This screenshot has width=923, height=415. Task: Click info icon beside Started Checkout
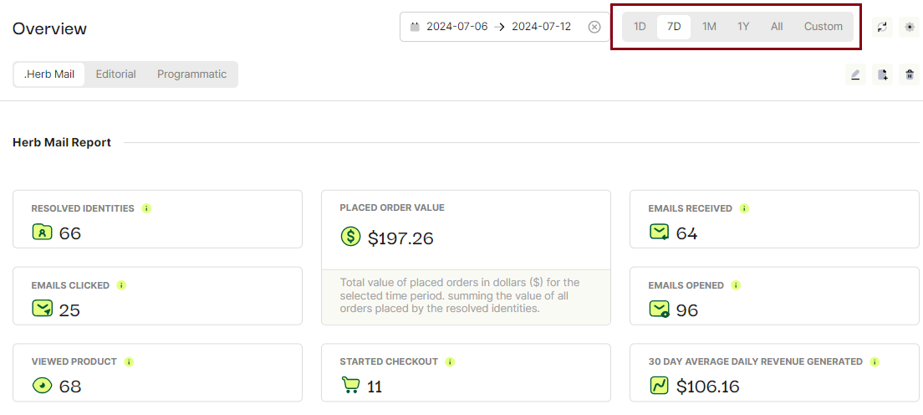pos(450,361)
